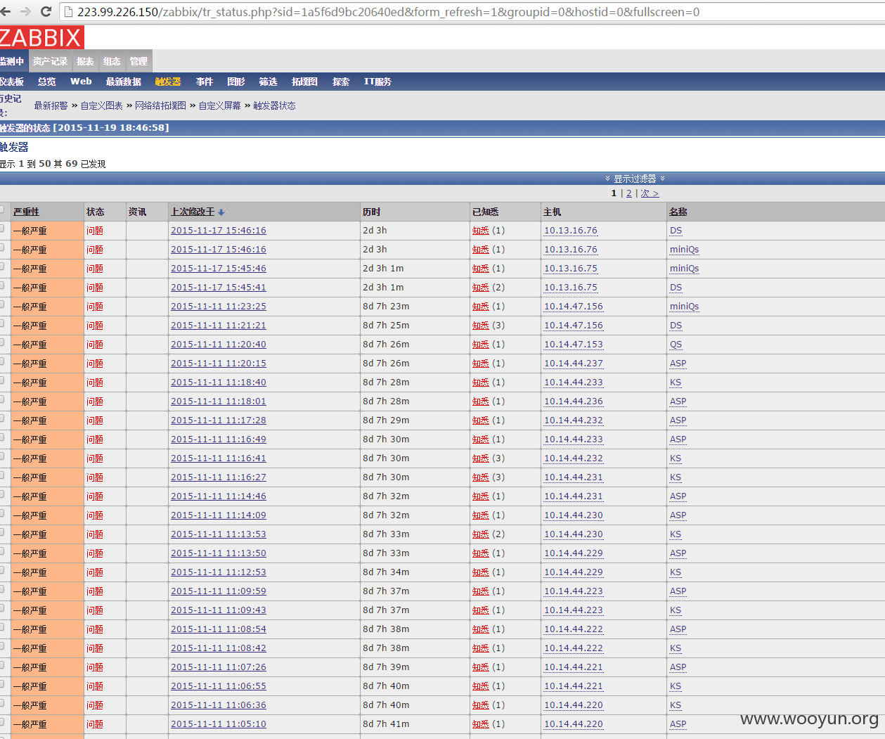Click the browser forward arrow
The height and width of the screenshot is (739, 885).
click(x=26, y=12)
